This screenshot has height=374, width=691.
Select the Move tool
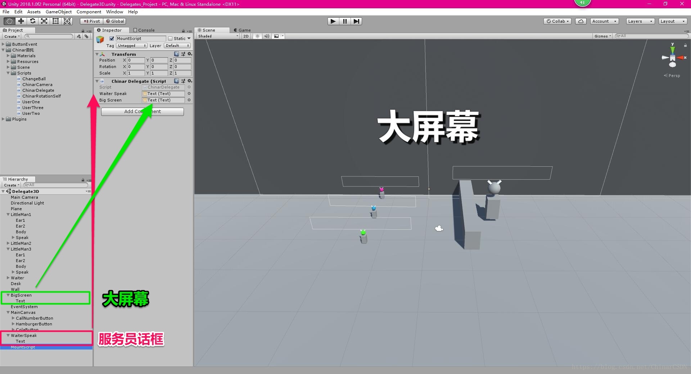[x=21, y=21]
